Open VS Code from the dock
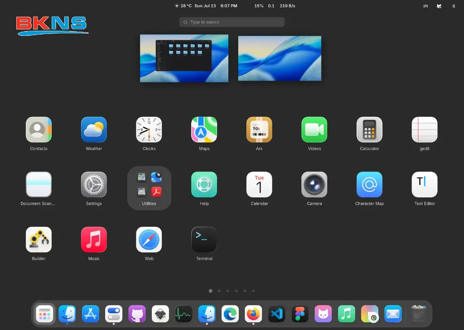This screenshot has height=330, width=464. tap(277, 314)
